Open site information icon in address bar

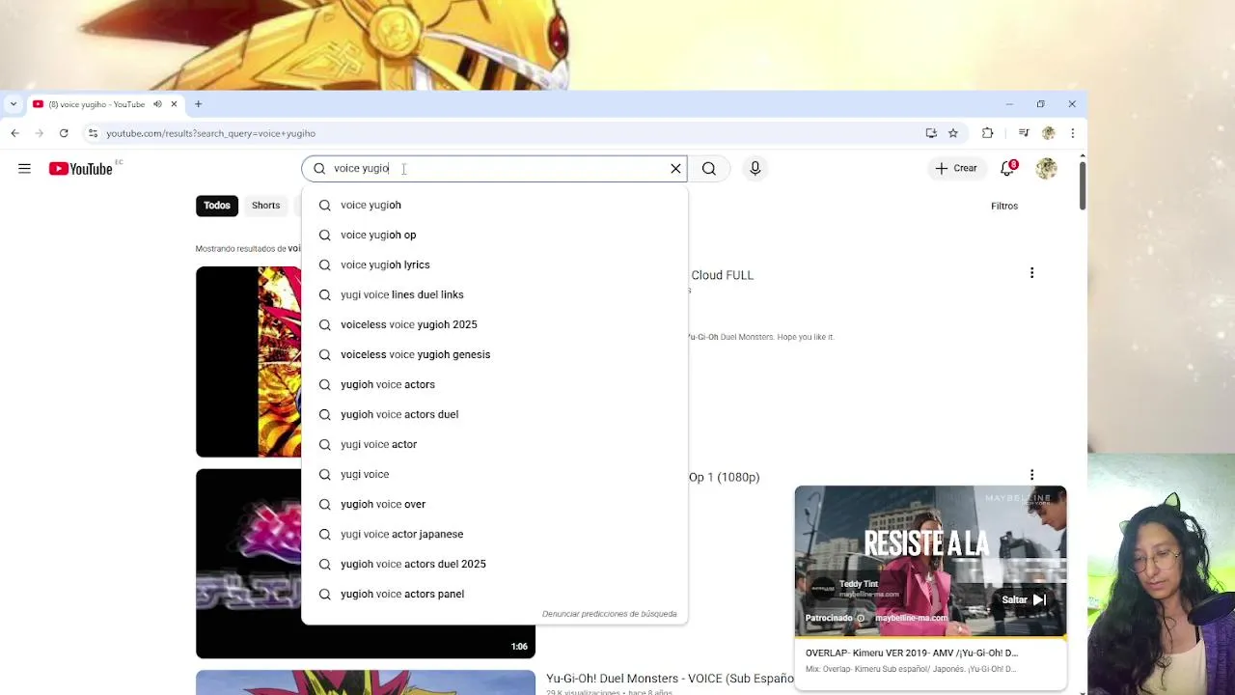tap(93, 133)
